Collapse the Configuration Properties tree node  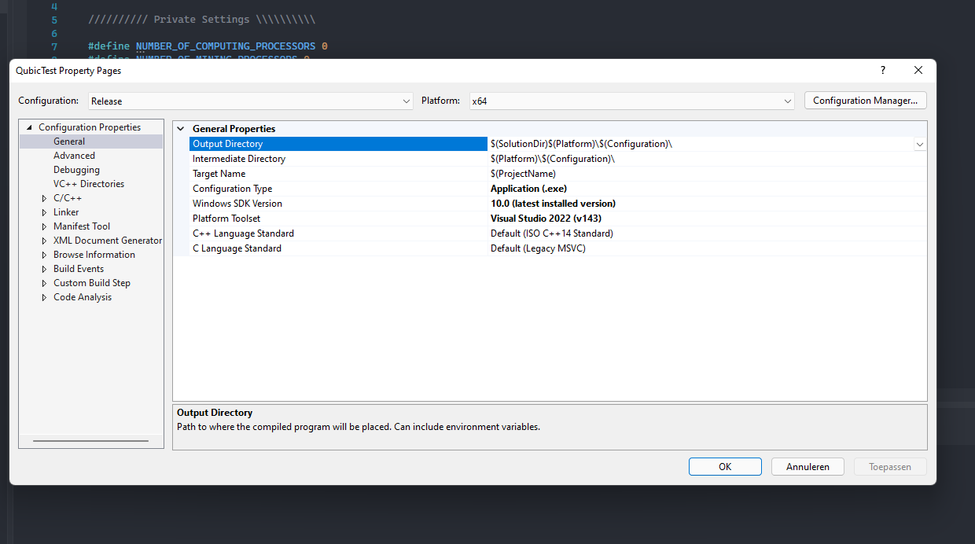pos(30,127)
